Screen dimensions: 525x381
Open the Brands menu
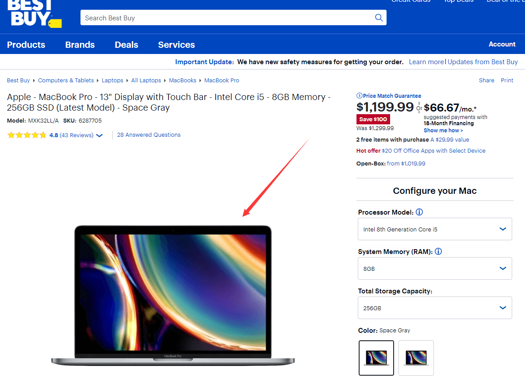tap(80, 45)
